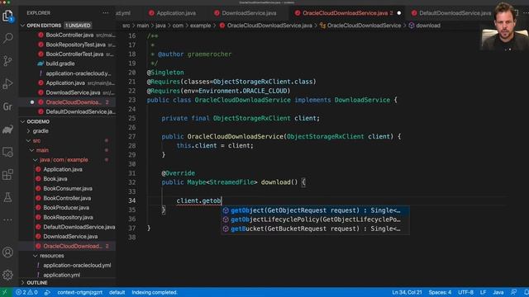Open the Manage settings gear
Screen dimensions: 529x297
7,275
